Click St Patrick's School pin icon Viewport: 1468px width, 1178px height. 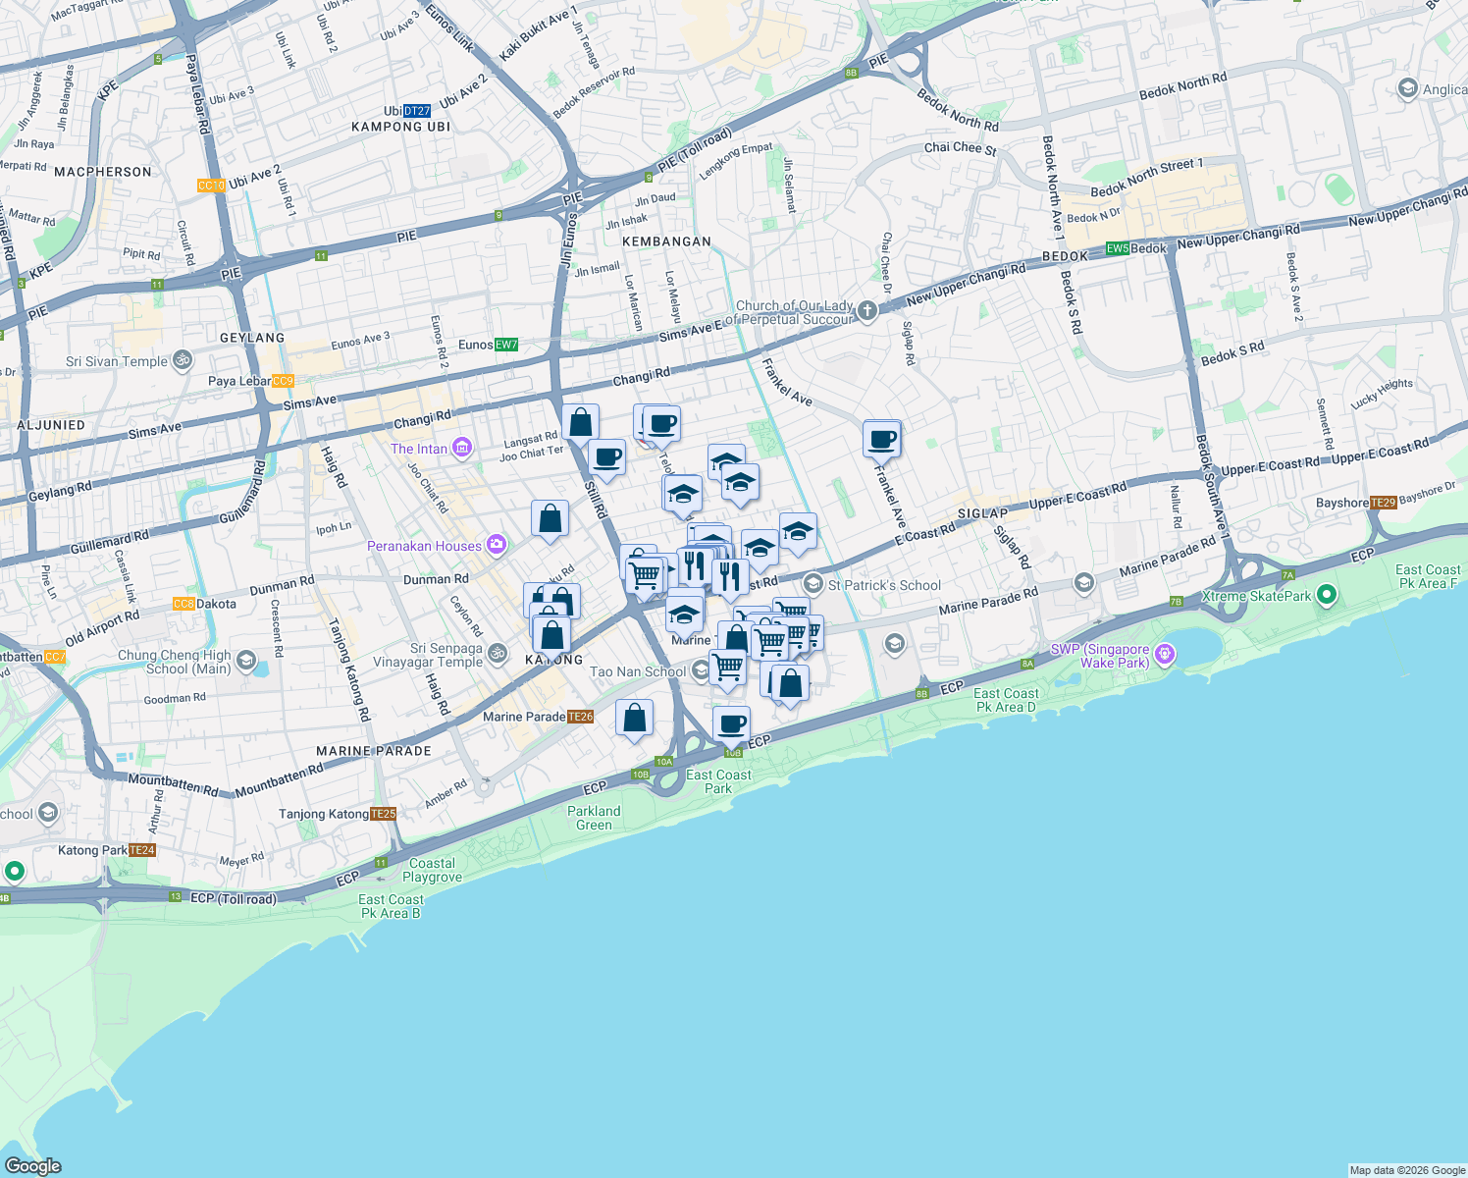click(x=813, y=584)
